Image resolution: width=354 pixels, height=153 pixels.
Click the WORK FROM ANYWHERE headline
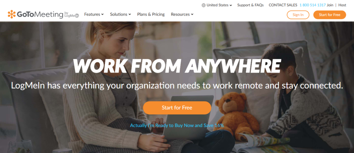(177, 66)
